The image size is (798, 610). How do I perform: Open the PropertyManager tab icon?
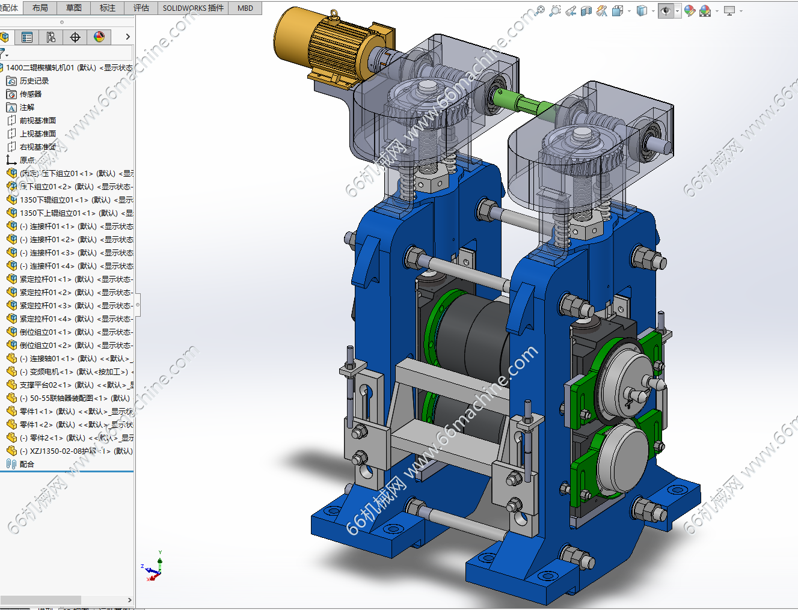tap(27, 37)
